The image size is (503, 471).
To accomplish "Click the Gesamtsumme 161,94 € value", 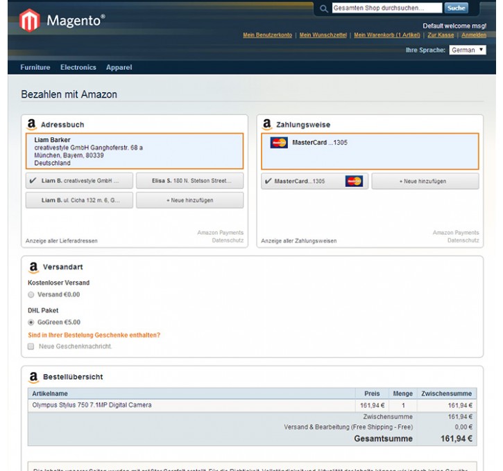I will 457,438.
